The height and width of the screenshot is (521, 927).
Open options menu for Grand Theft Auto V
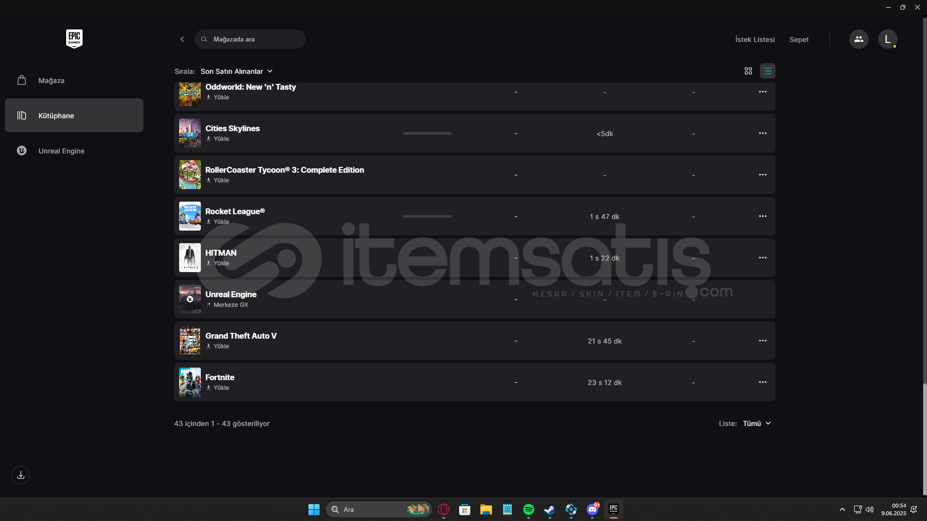tap(763, 341)
